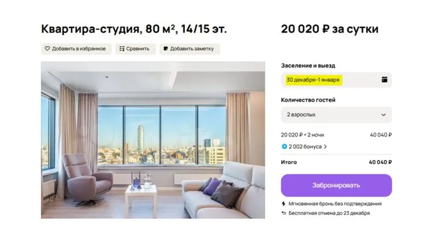Open the calendar icon in date field
433x241 pixels.
click(385, 80)
